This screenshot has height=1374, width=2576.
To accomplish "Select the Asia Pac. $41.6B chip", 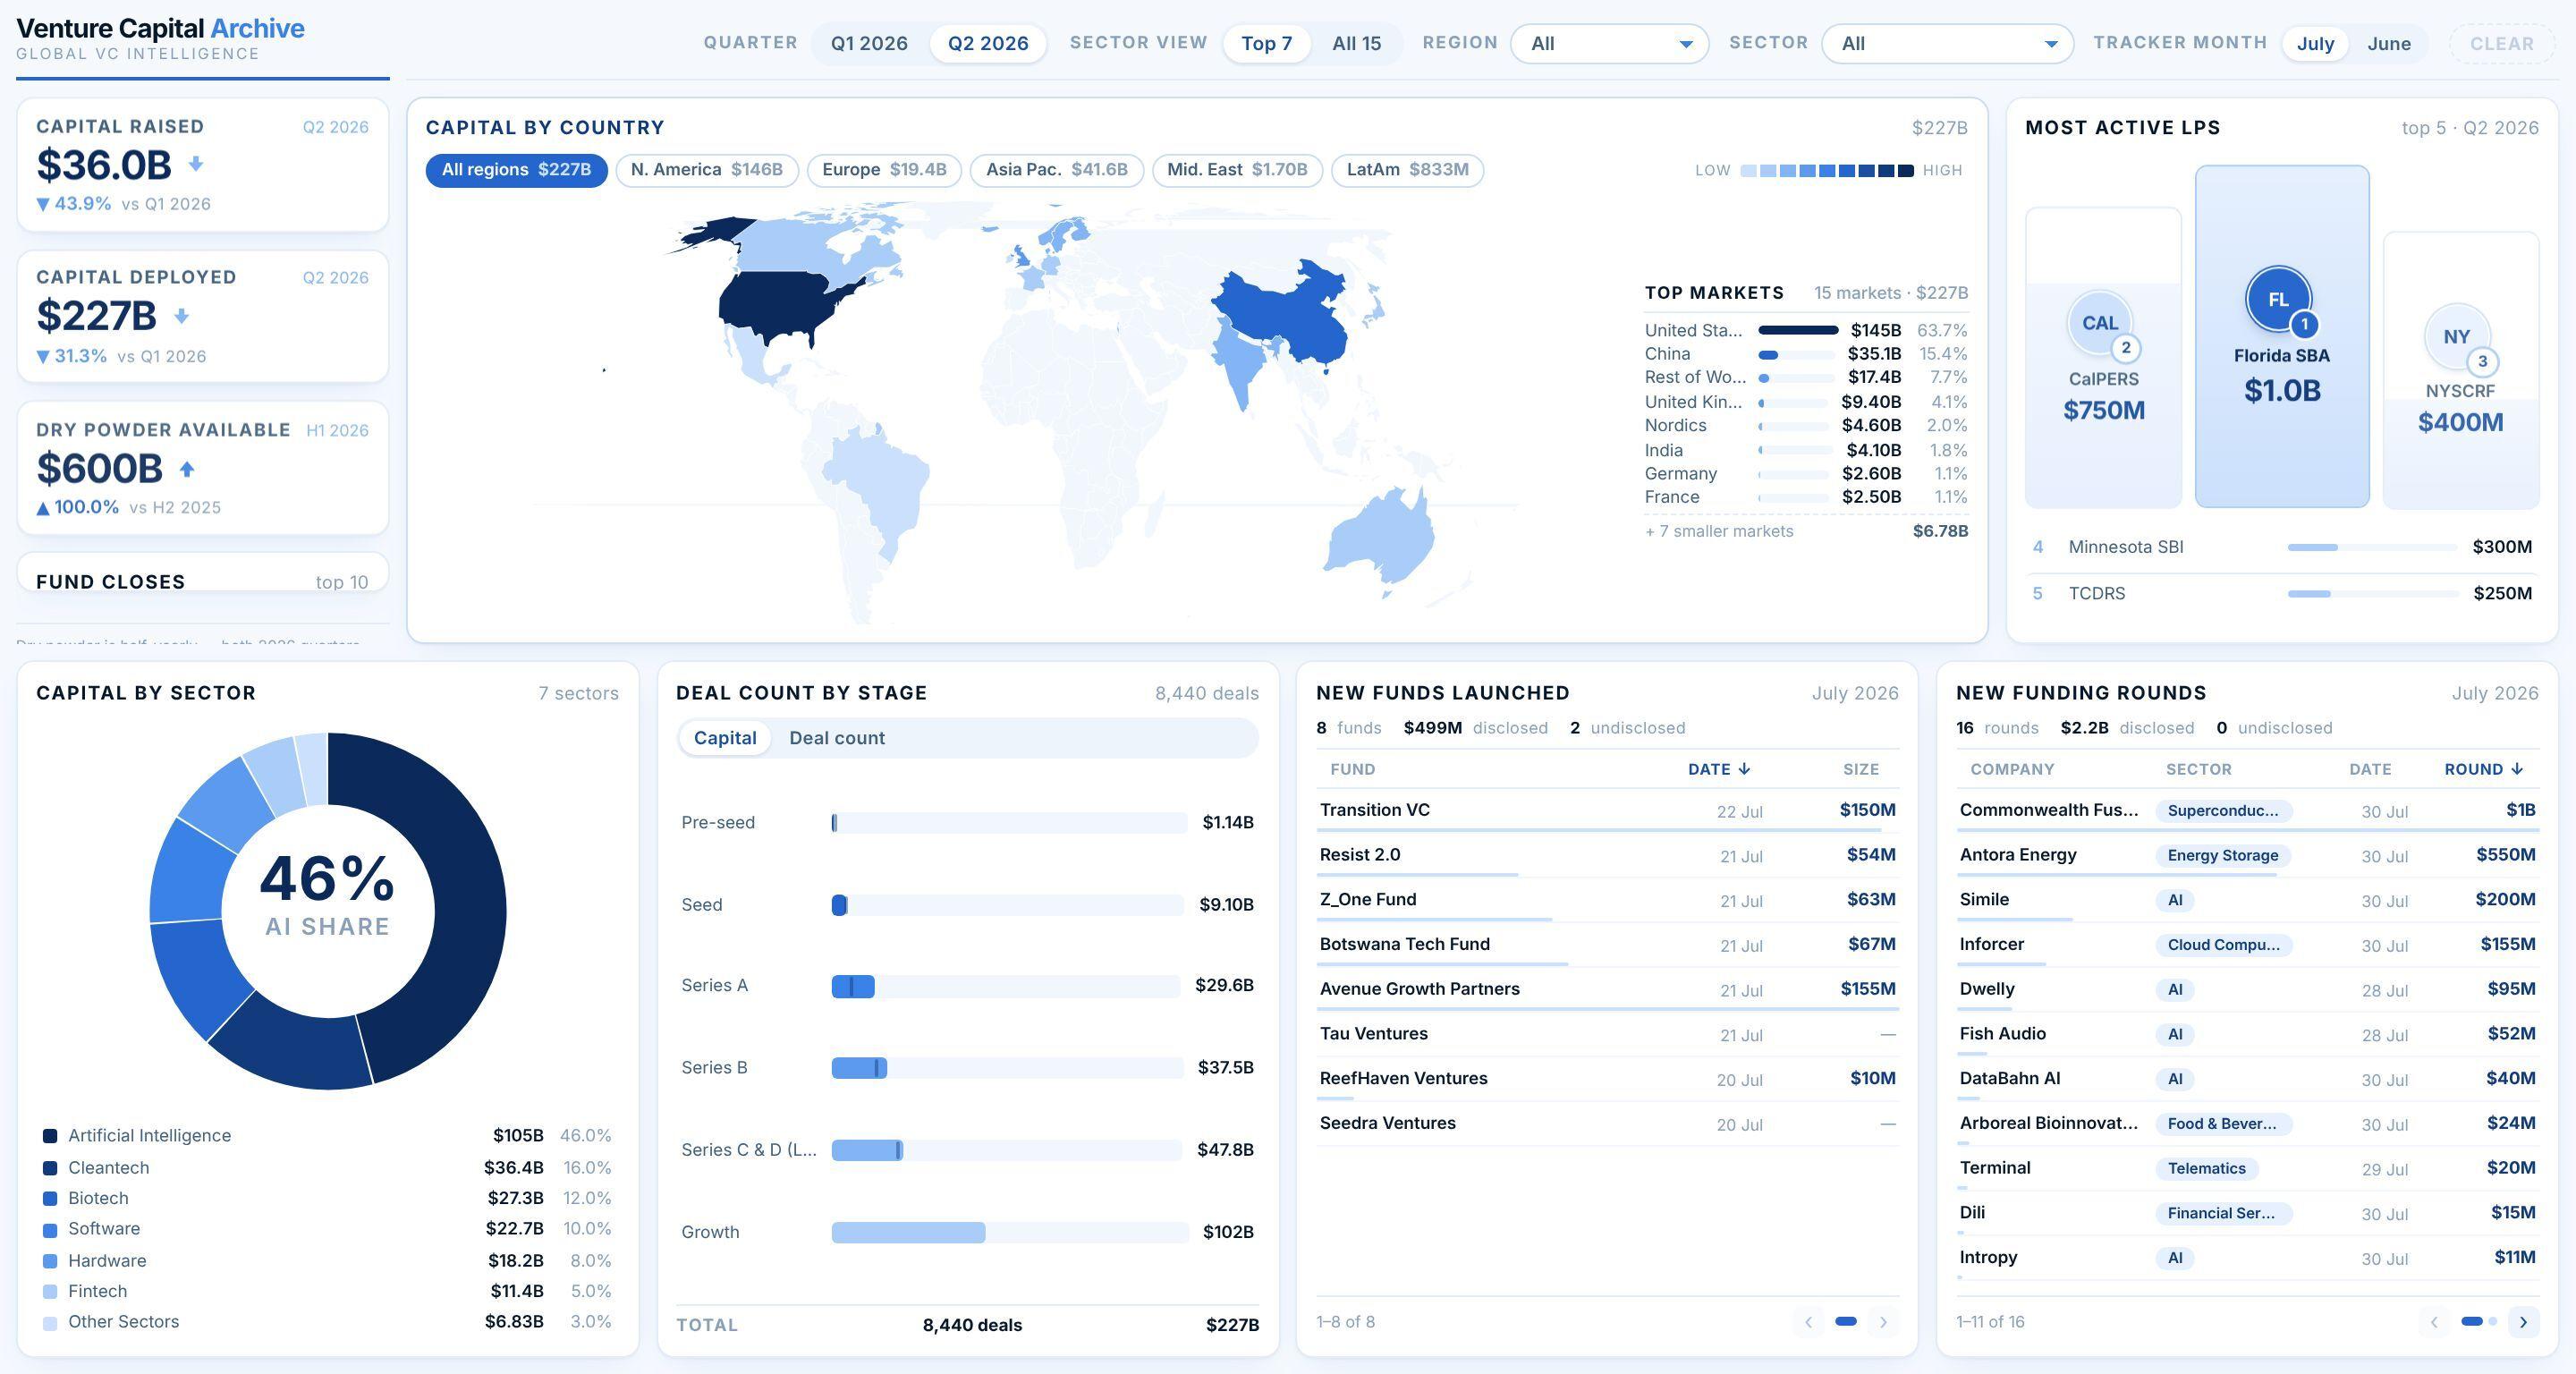I will [1056, 170].
